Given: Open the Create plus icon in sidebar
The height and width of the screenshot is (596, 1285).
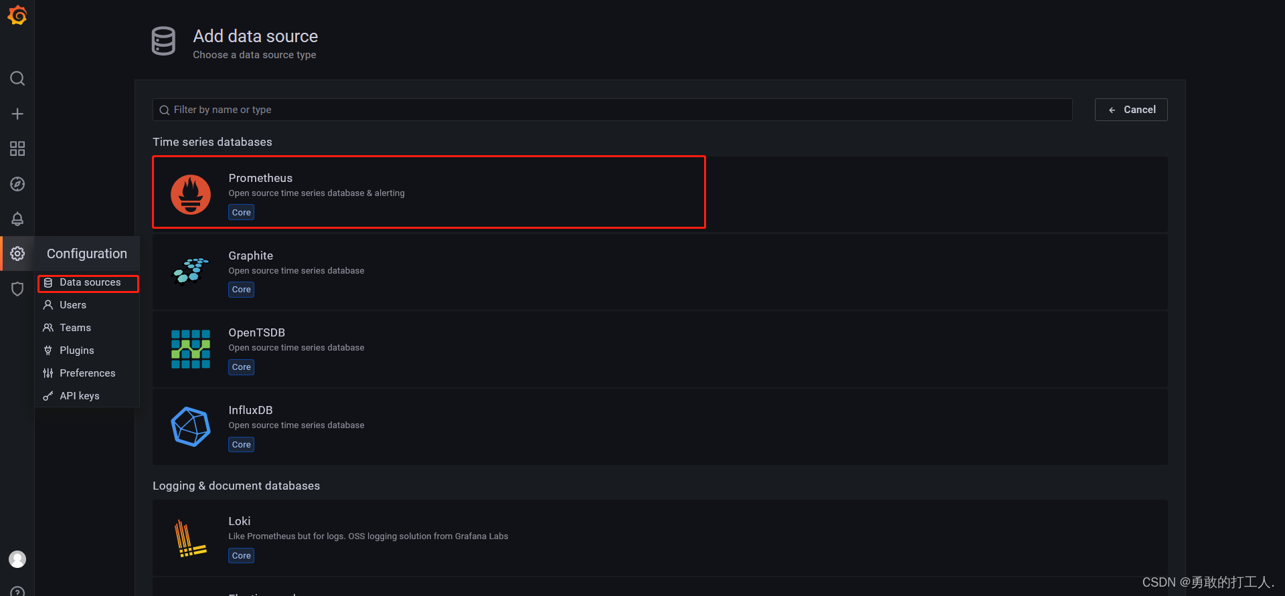Looking at the screenshot, I should pyautogui.click(x=17, y=114).
